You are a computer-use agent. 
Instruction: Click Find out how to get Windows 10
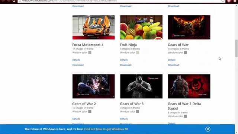(x=106, y=129)
